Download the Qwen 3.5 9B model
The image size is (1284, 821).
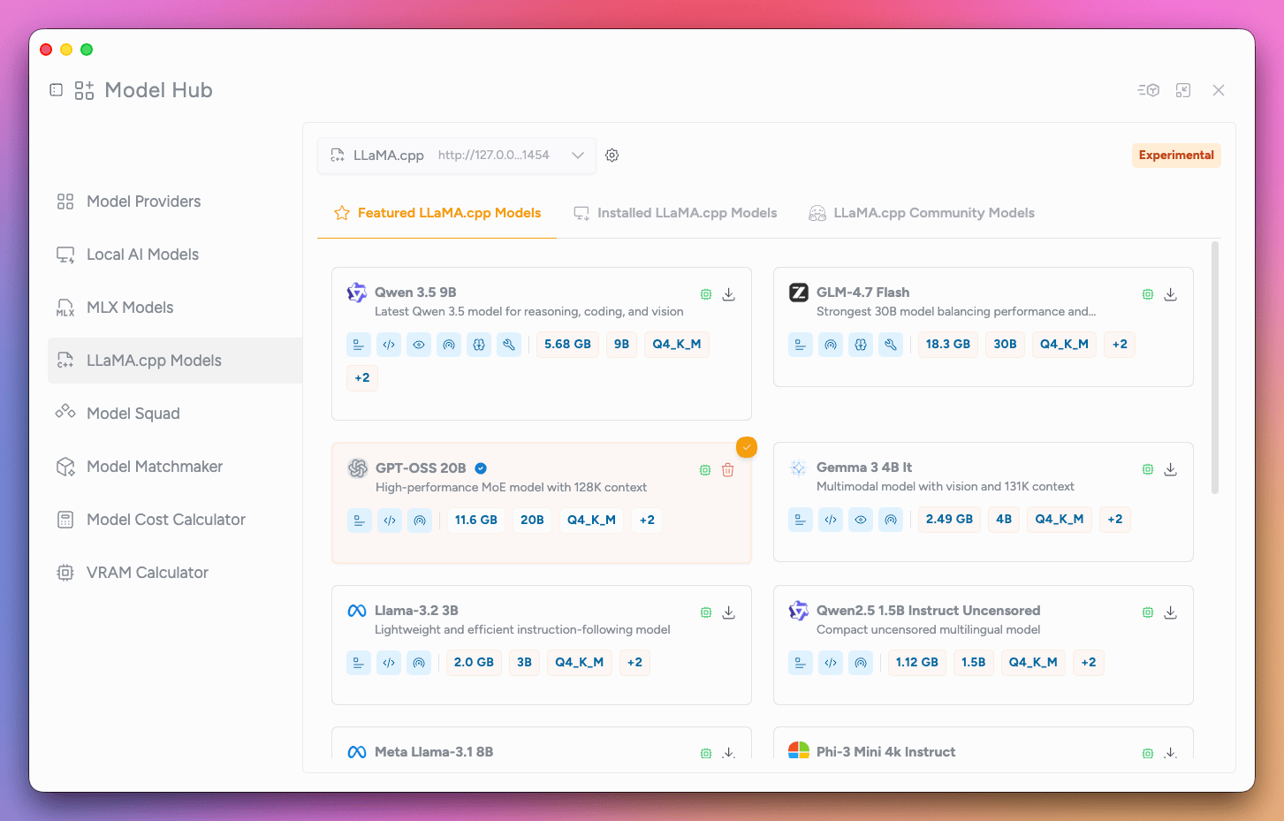click(728, 294)
